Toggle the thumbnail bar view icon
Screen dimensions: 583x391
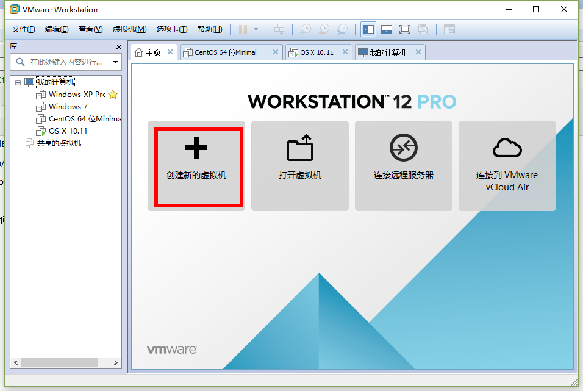tap(387, 29)
